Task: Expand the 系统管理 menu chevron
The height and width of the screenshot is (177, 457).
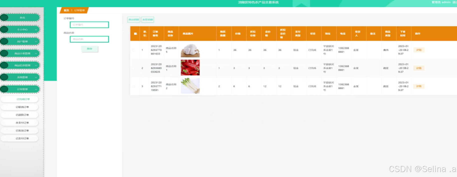Action: pos(36,77)
